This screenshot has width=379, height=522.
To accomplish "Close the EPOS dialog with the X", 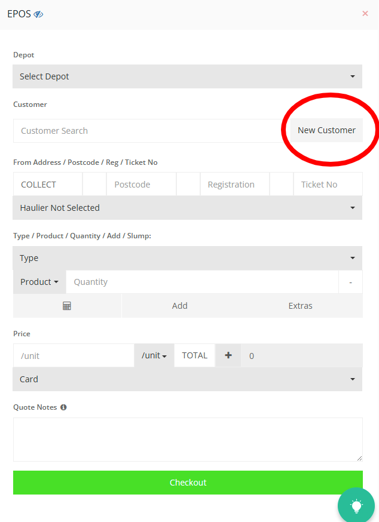I will [x=365, y=13].
